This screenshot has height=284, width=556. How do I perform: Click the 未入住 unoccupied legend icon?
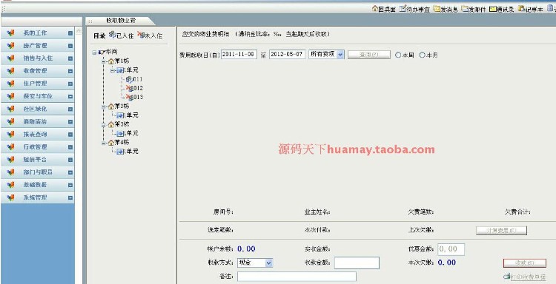[141, 34]
